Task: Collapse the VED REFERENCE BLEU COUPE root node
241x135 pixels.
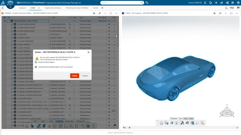Action: (x=9, y=21)
